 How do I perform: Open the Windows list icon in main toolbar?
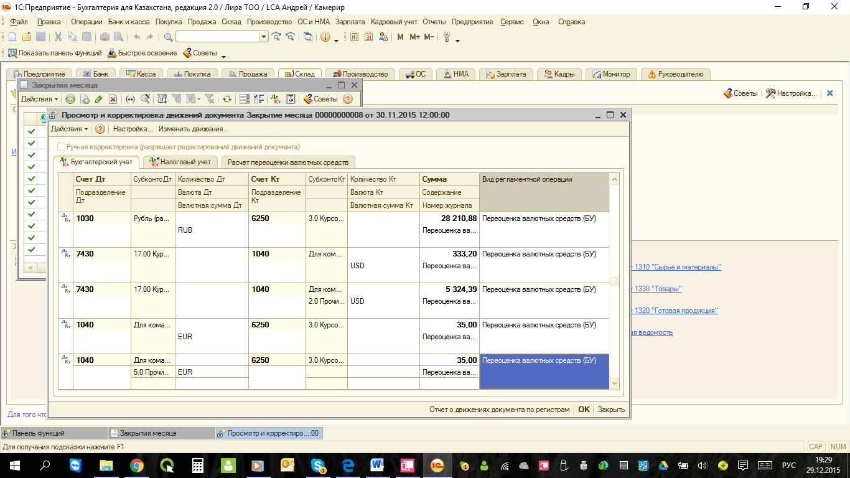(x=307, y=37)
